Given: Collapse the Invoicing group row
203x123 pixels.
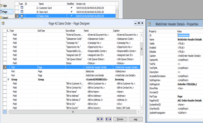Looking at the screenshot, I should [x=8, y=79].
